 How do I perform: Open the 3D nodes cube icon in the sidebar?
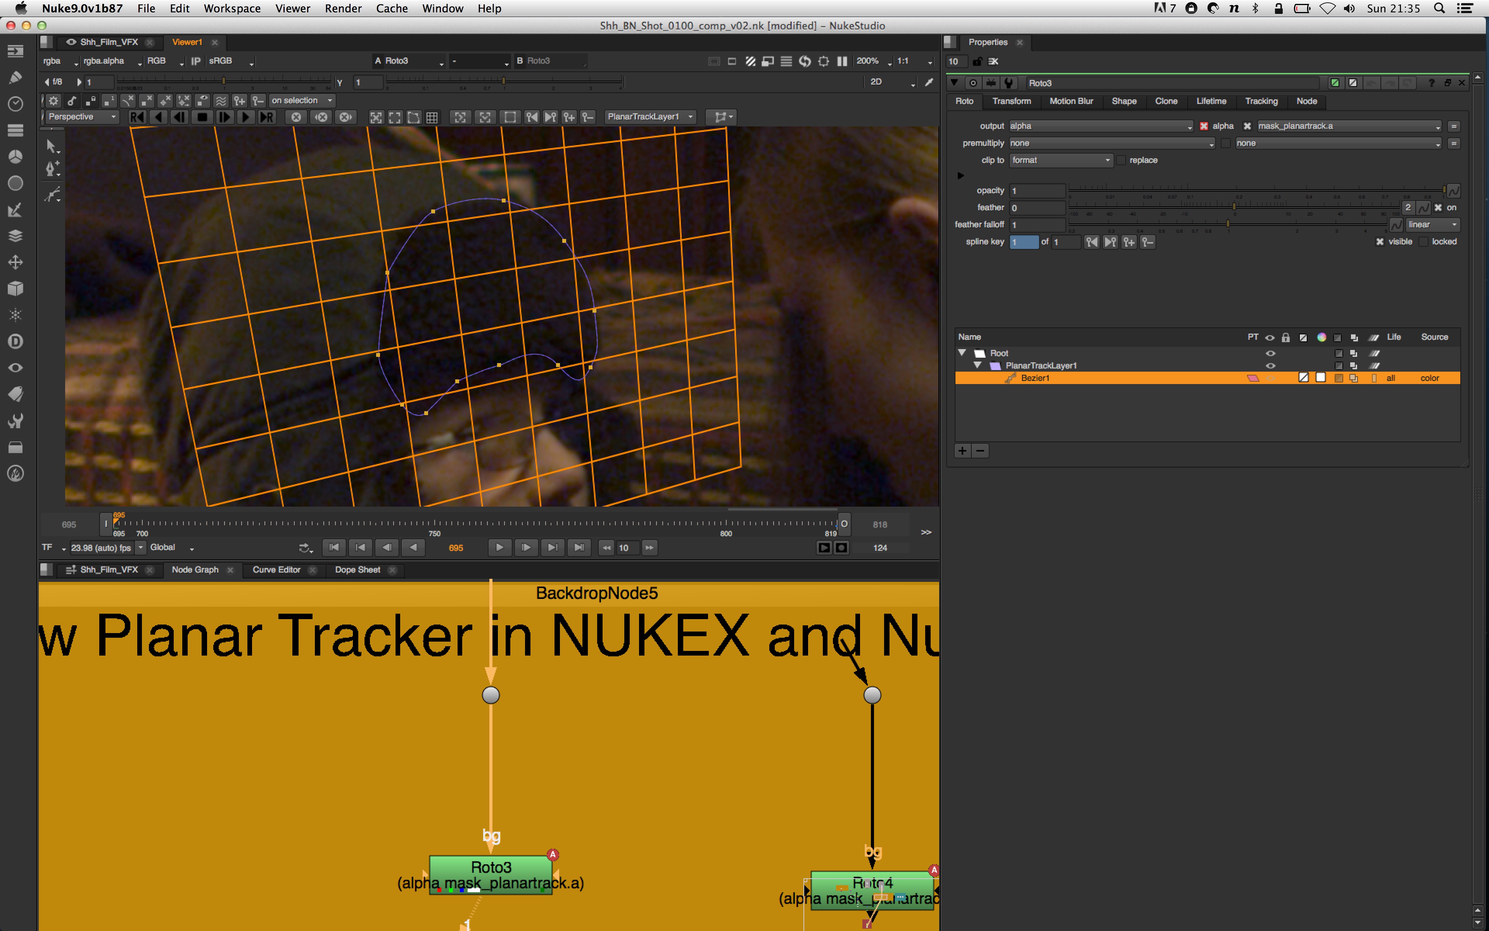[x=16, y=288]
